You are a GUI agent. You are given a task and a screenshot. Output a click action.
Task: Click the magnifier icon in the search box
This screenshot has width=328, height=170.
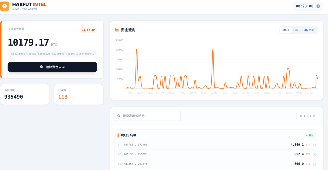point(119,116)
